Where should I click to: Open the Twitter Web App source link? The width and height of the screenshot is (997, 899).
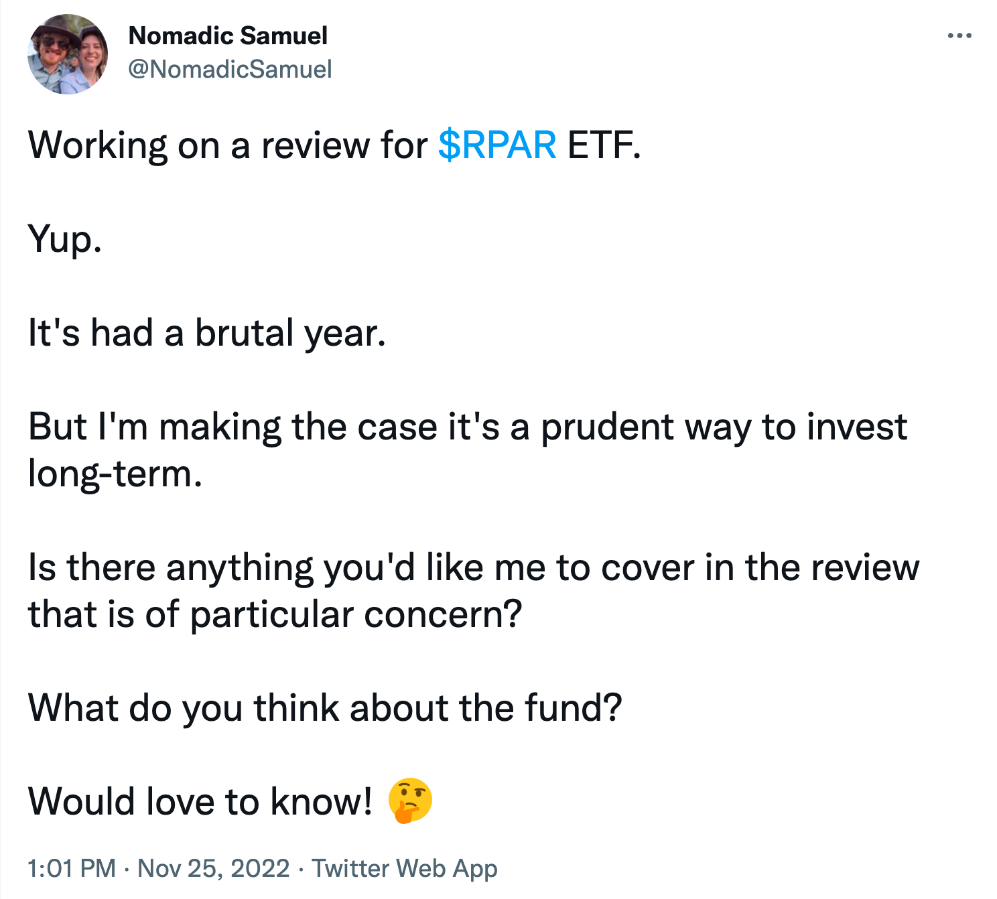click(x=405, y=868)
